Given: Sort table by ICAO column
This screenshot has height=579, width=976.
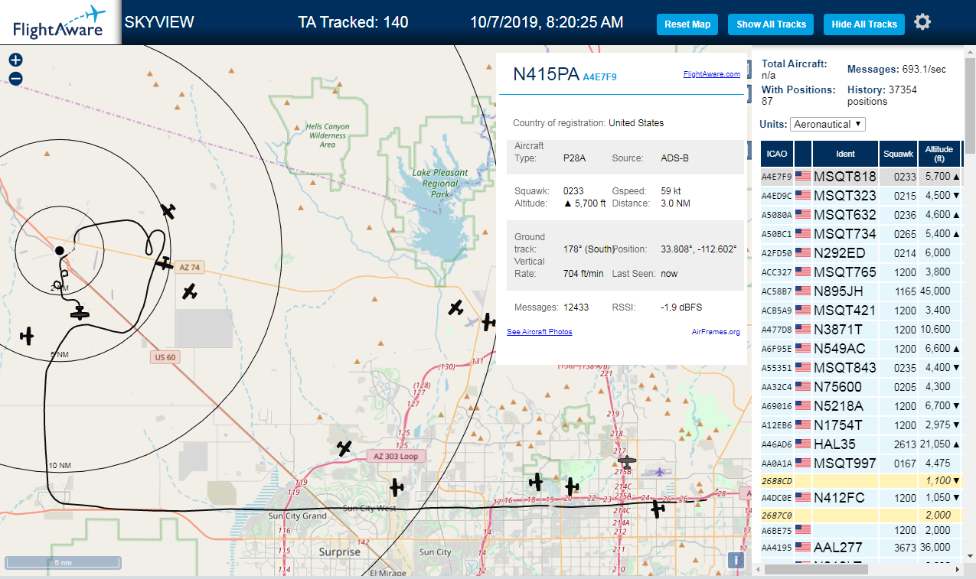Looking at the screenshot, I should [x=777, y=154].
